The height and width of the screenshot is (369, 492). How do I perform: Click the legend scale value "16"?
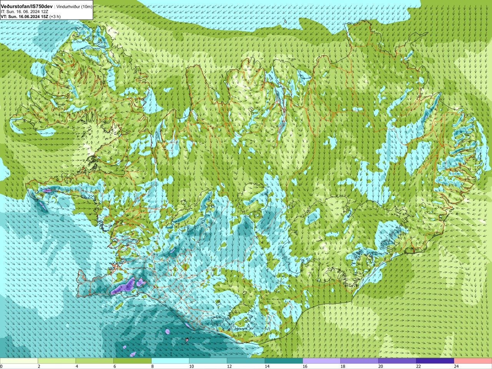[x=305, y=366]
